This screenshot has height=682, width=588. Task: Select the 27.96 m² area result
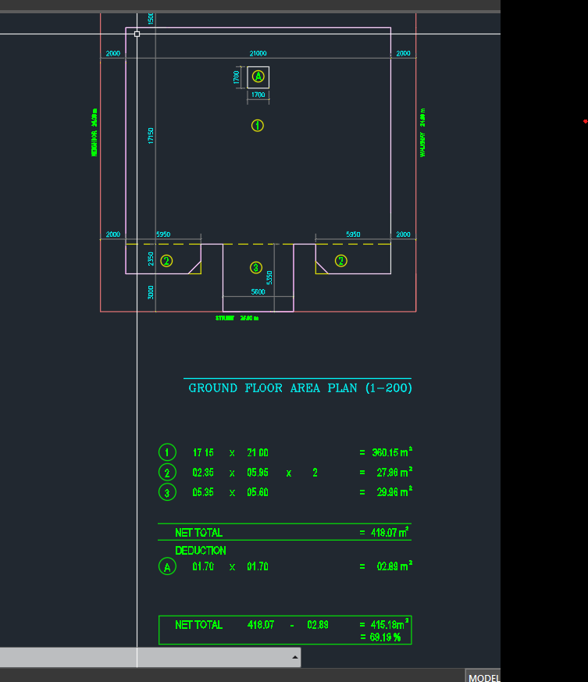[394, 473]
